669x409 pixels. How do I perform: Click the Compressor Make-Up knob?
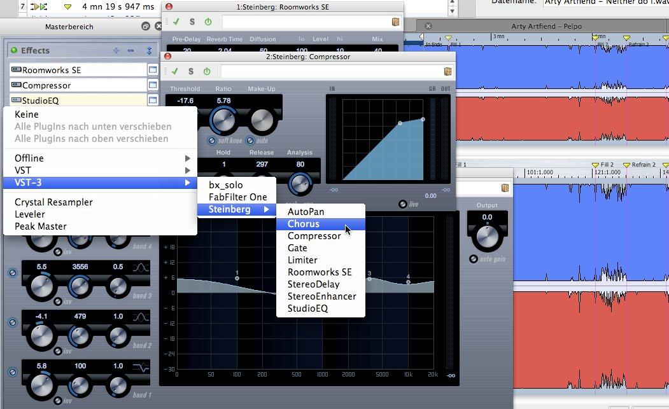coord(262,121)
